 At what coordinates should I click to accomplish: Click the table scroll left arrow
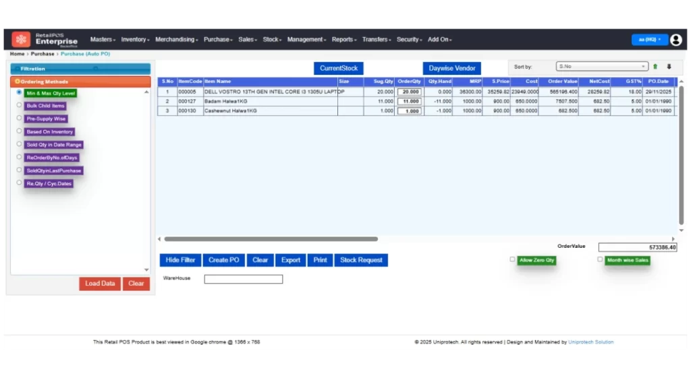159,239
